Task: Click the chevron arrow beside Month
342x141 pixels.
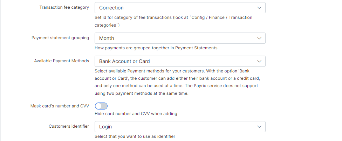Action: pos(259,38)
